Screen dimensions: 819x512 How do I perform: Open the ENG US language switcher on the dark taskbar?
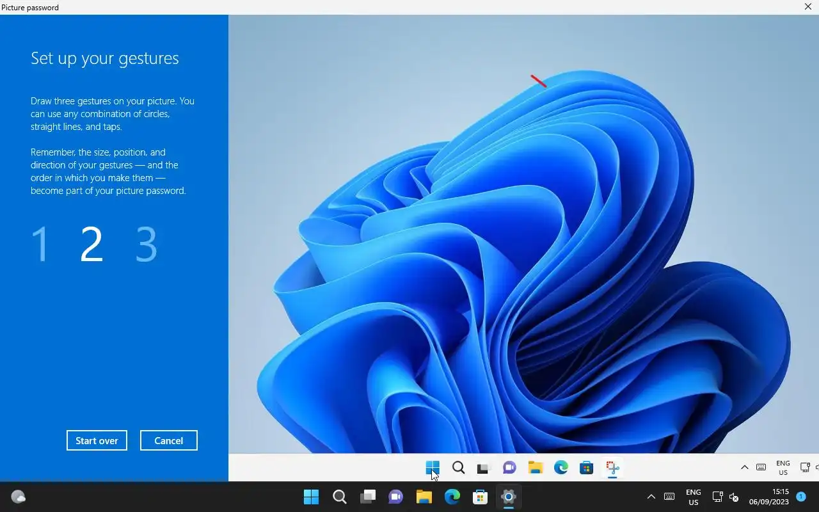point(694,497)
